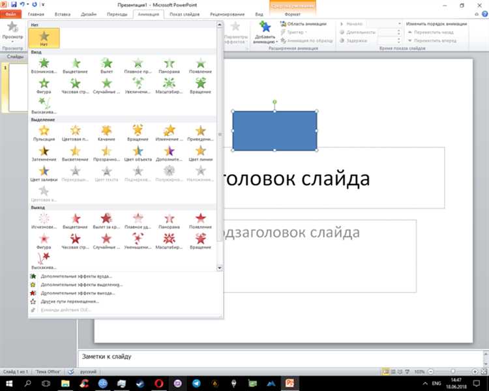489x391 pixels.
Task: Pick the "Затемнение" emphasis effect
Action: click(x=44, y=154)
